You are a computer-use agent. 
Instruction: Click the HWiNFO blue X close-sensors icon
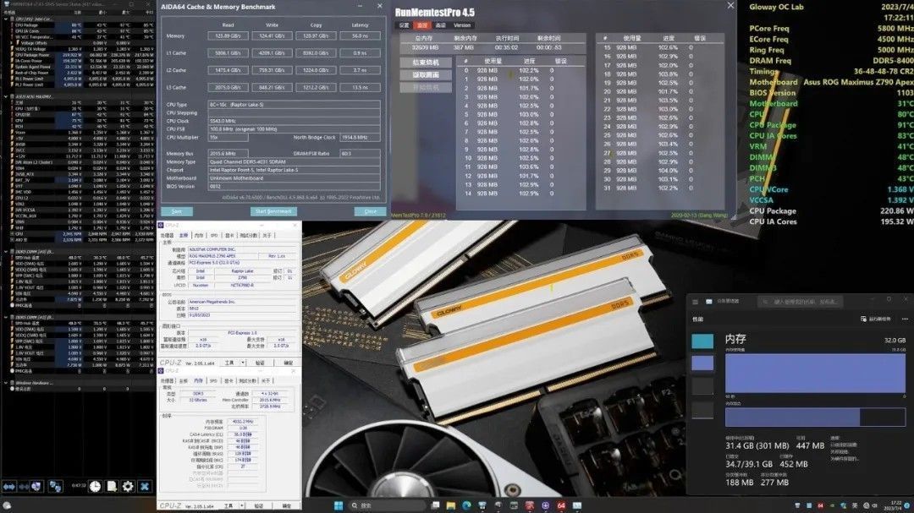[x=145, y=487]
